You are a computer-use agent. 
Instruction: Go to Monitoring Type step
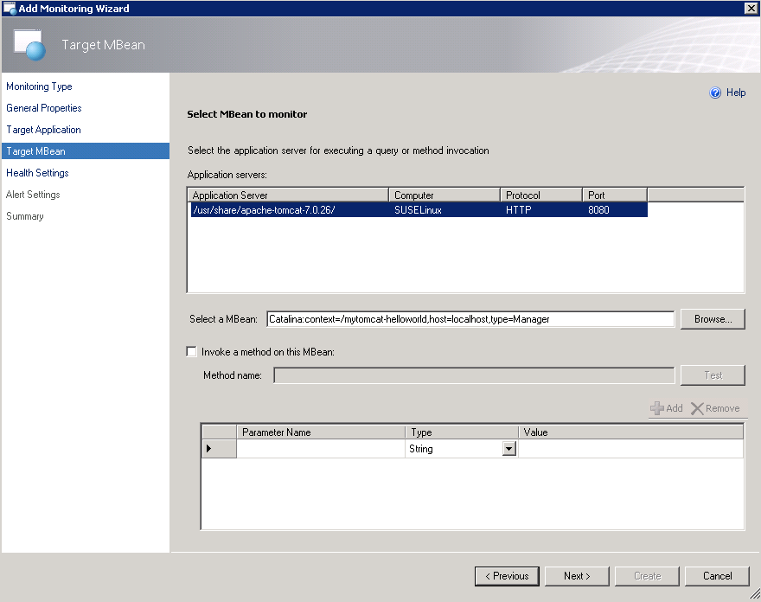[x=39, y=86]
